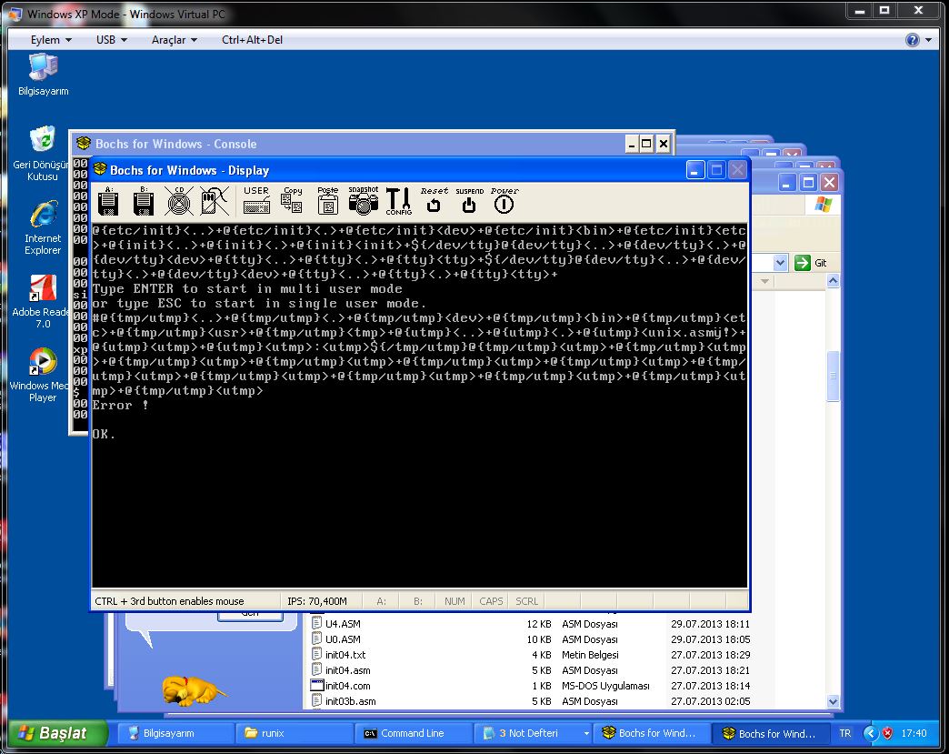
Task: Open the CONFIG tools icon in Bochs
Action: [398, 201]
